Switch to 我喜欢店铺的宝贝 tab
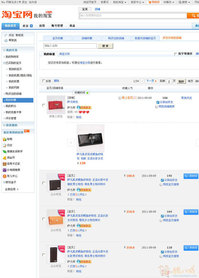Screen dimensions: 199x278 [145, 38]
